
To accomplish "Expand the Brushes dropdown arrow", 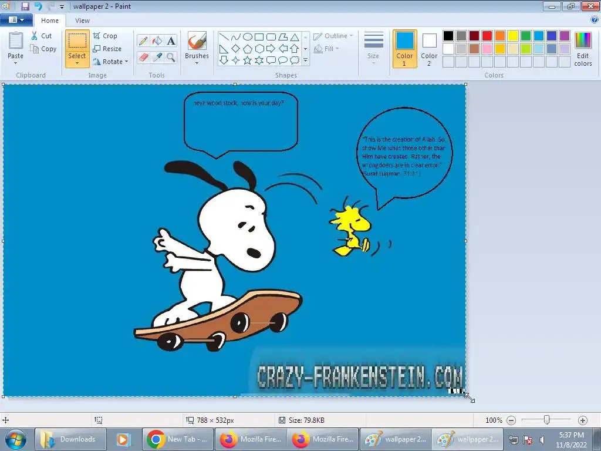I will point(197,63).
